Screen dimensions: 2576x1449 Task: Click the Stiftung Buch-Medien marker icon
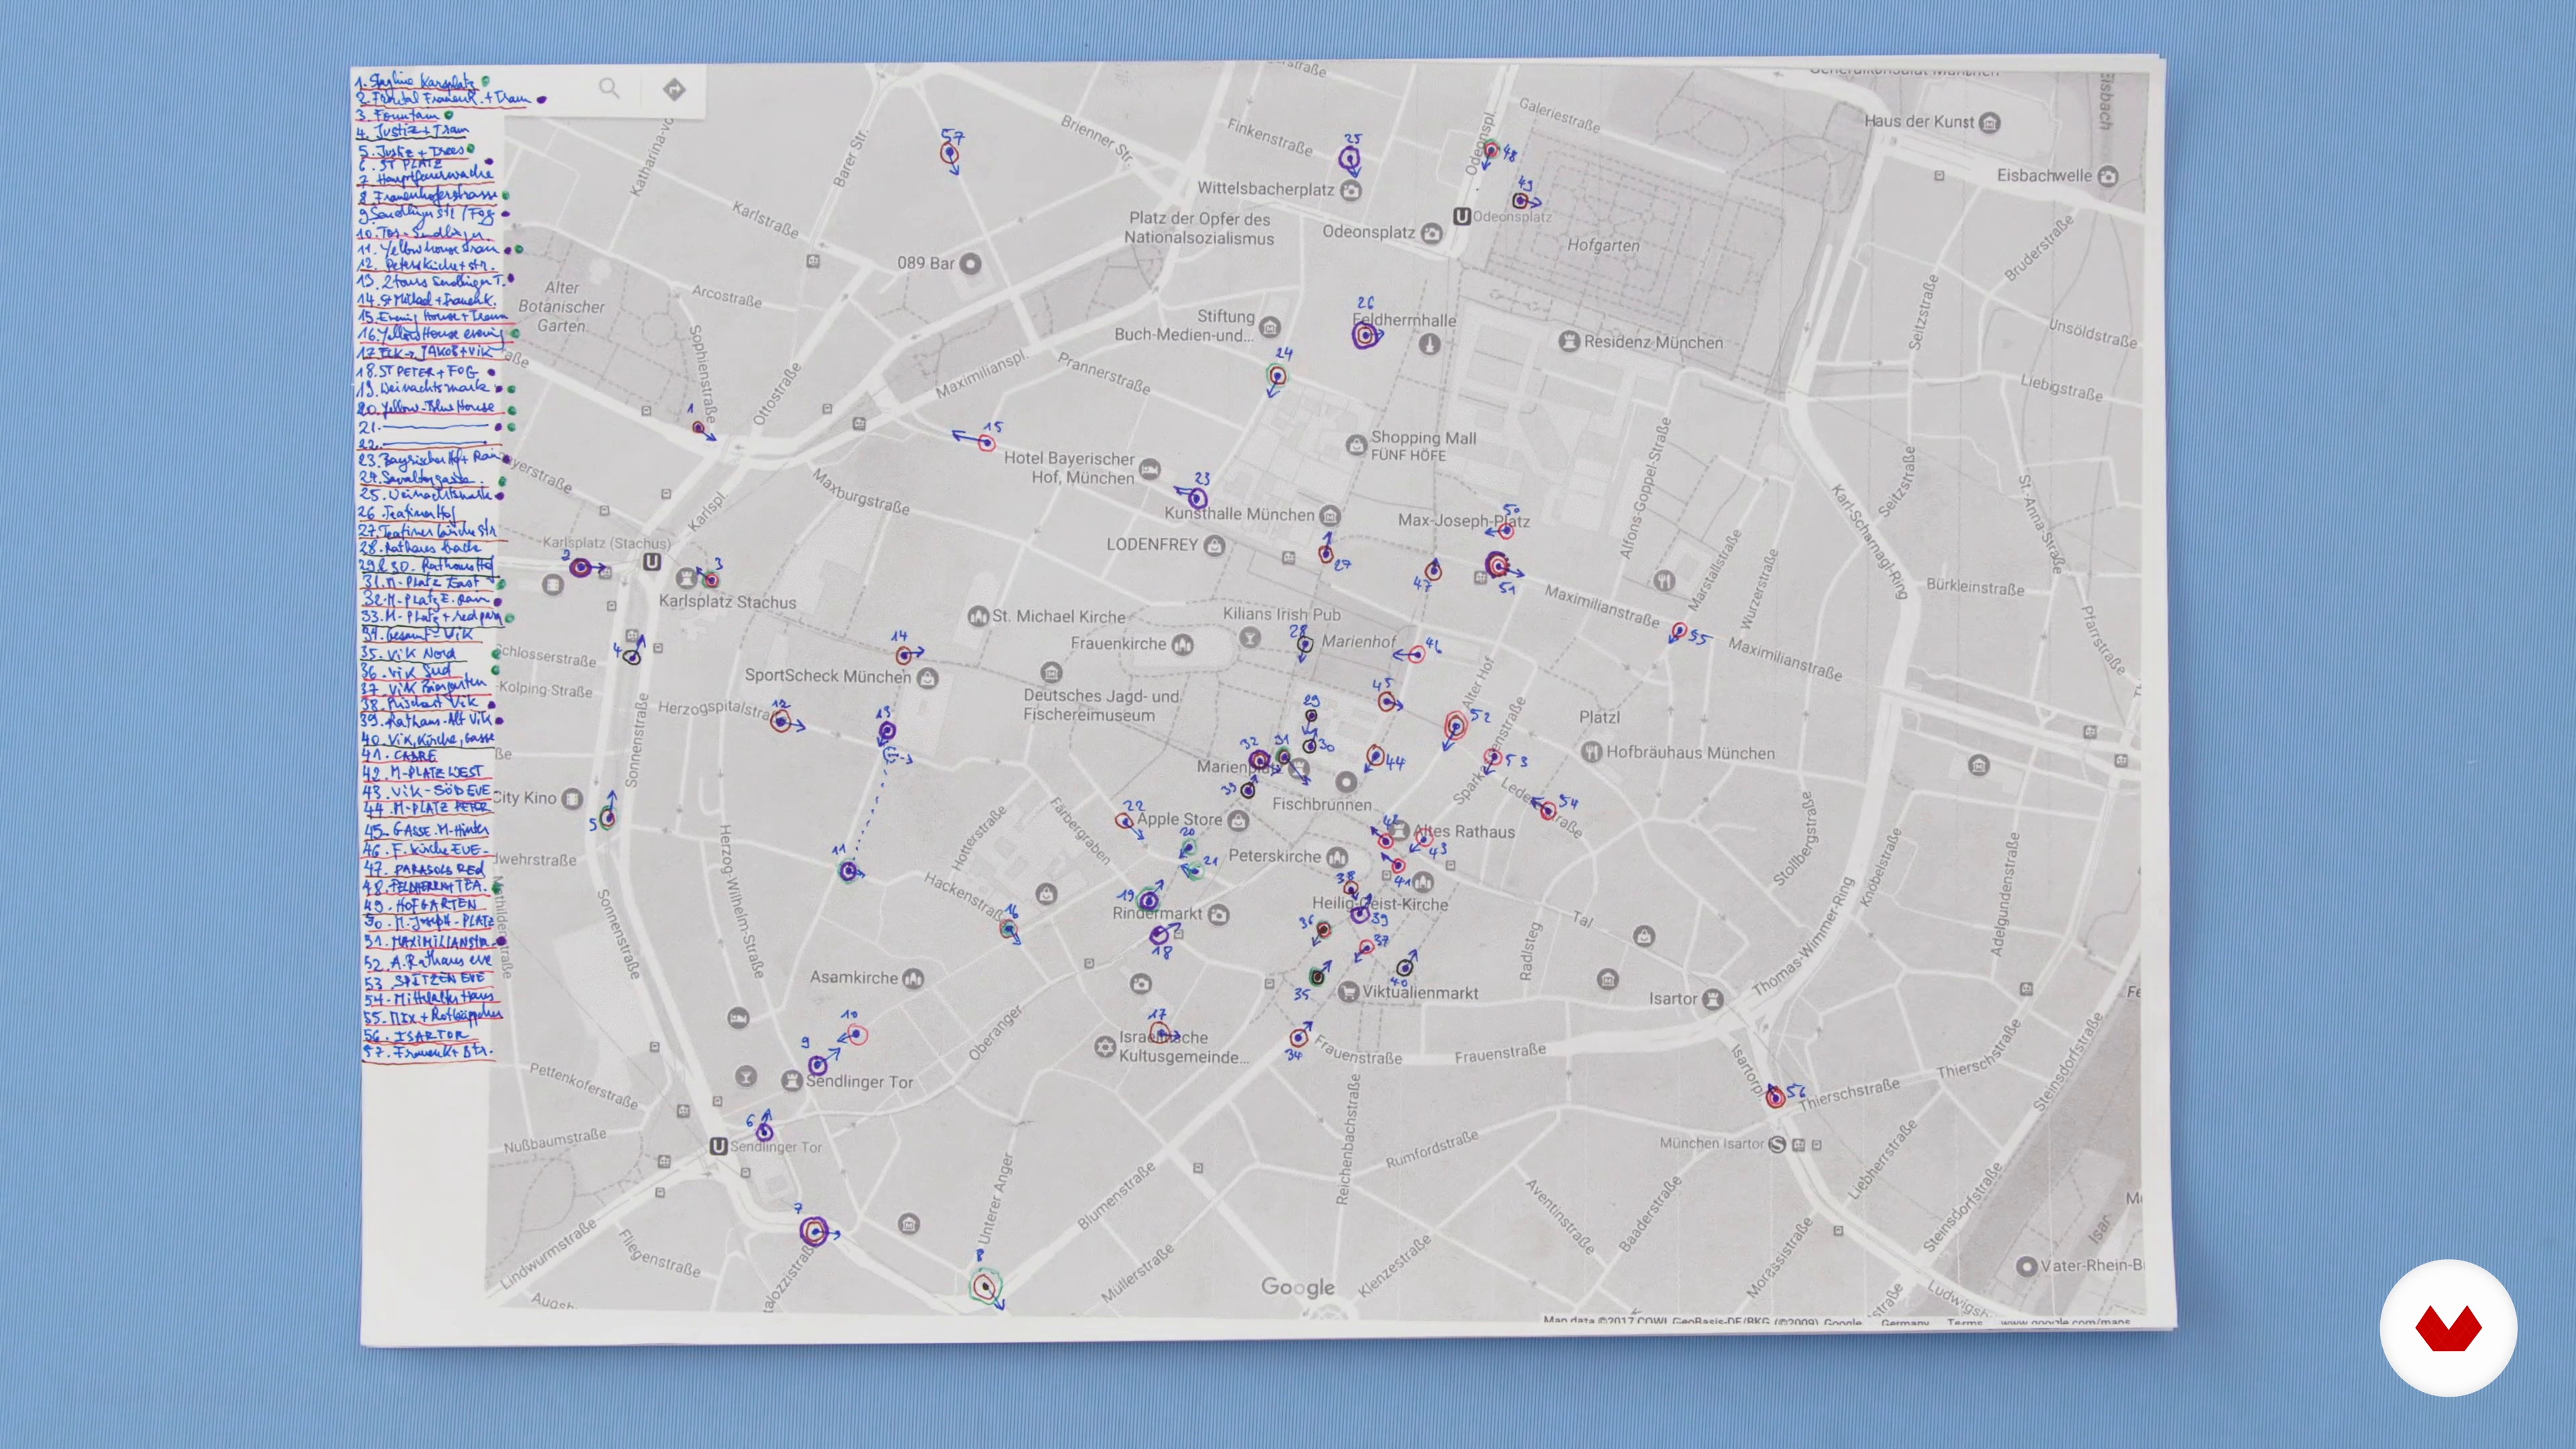tap(1270, 327)
